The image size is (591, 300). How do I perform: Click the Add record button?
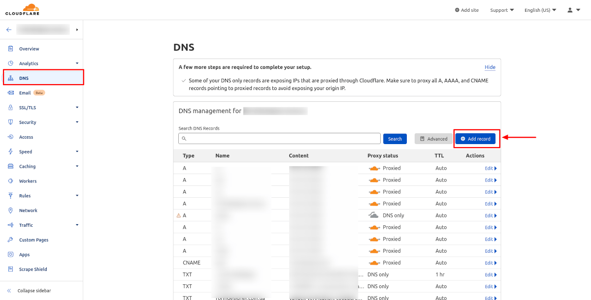tap(476, 139)
